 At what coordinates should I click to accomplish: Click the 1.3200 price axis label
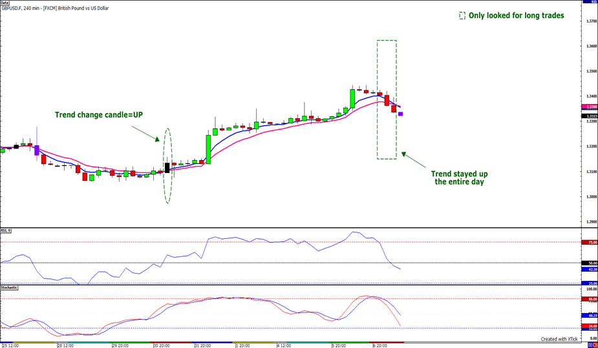click(x=591, y=146)
